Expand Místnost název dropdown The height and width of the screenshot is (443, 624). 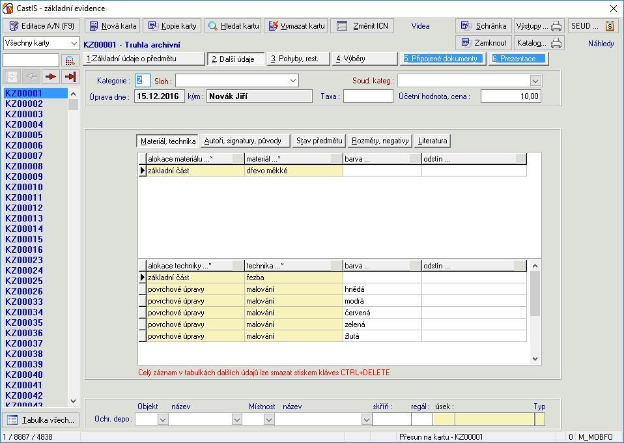[367, 419]
